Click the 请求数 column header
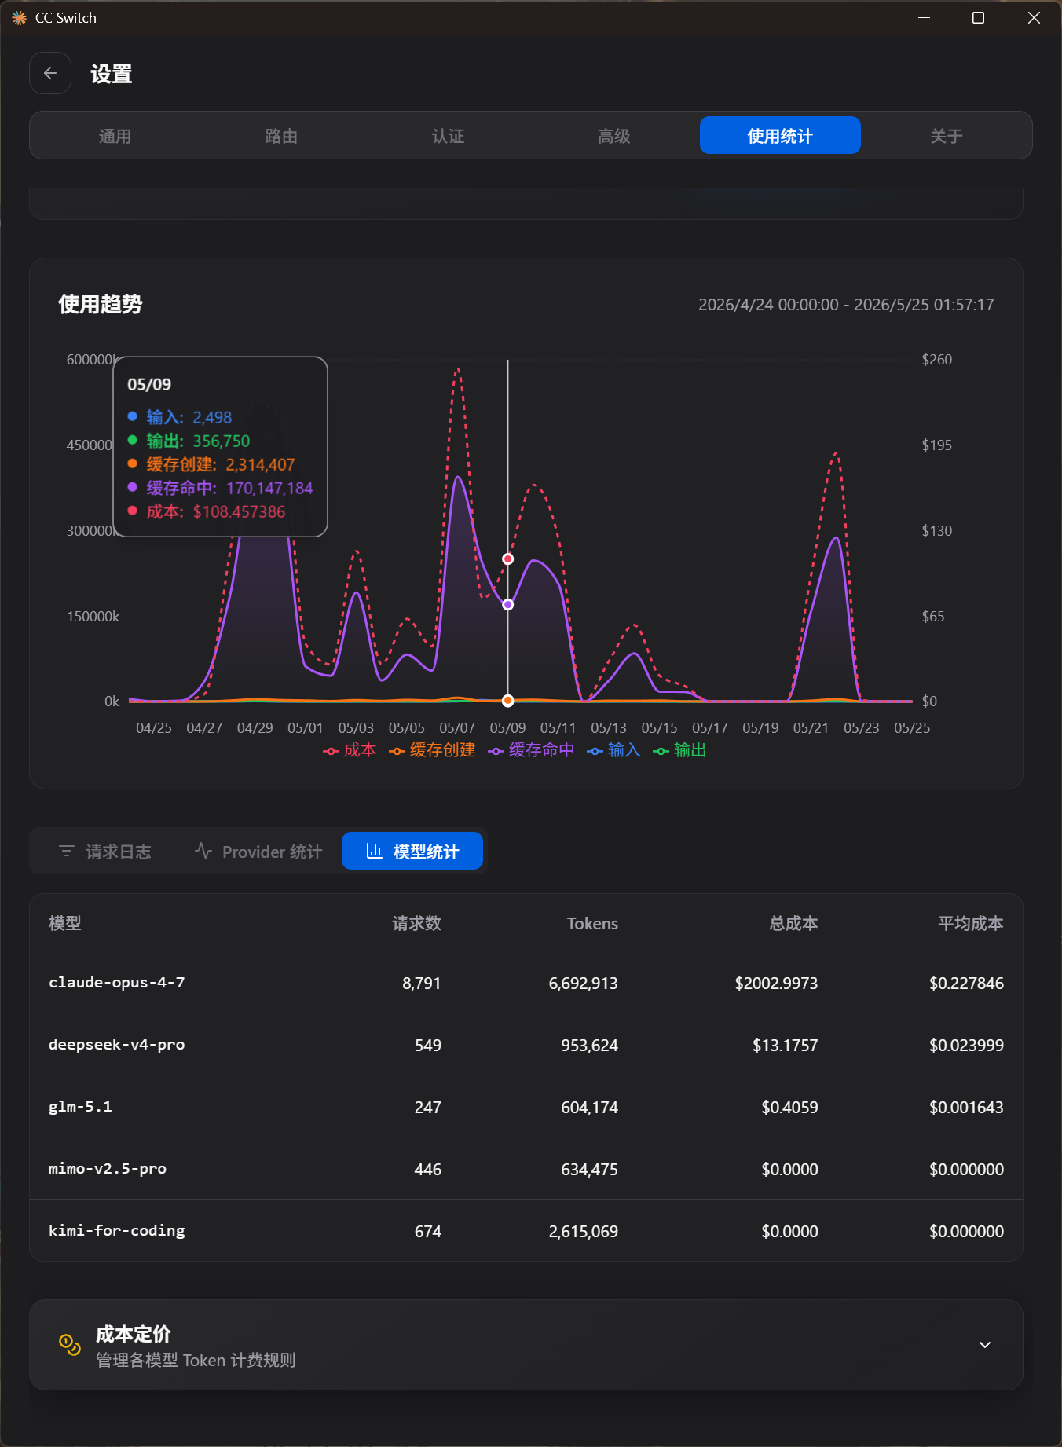1062x1447 pixels. click(x=416, y=923)
